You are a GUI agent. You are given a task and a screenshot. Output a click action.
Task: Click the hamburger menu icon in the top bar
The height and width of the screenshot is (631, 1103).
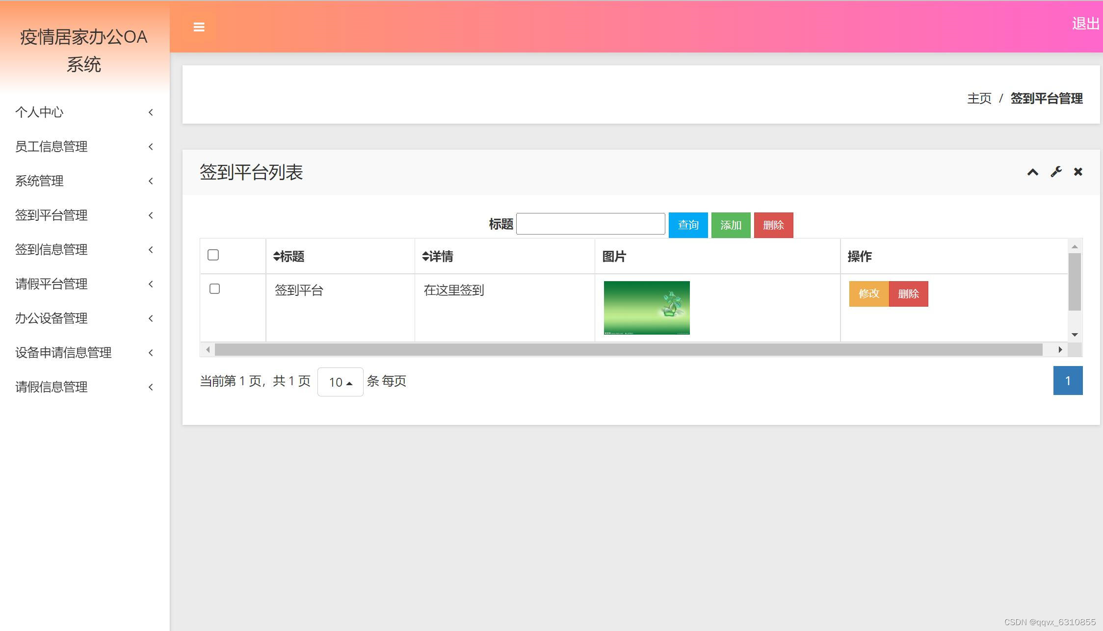coord(199,27)
